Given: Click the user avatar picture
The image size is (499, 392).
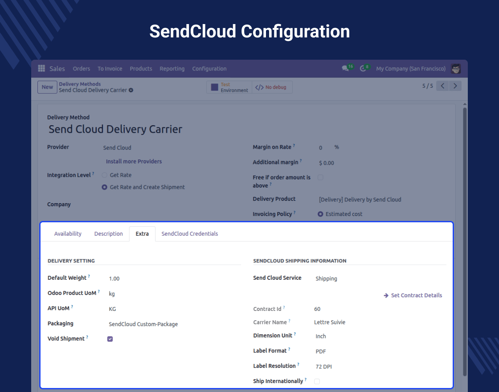Looking at the screenshot, I should point(456,69).
